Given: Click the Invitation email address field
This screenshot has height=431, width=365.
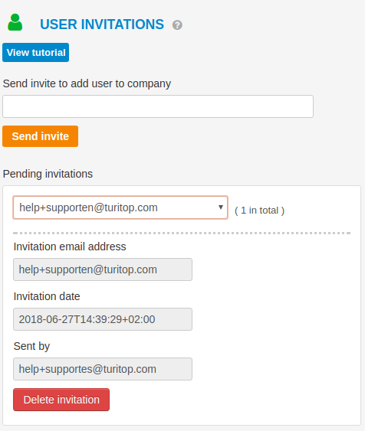Looking at the screenshot, I should click(x=103, y=269).
